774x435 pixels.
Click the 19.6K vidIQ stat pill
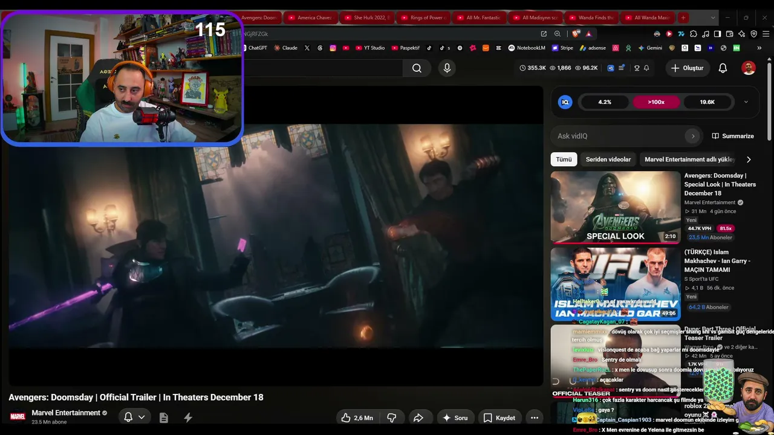tap(707, 102)
